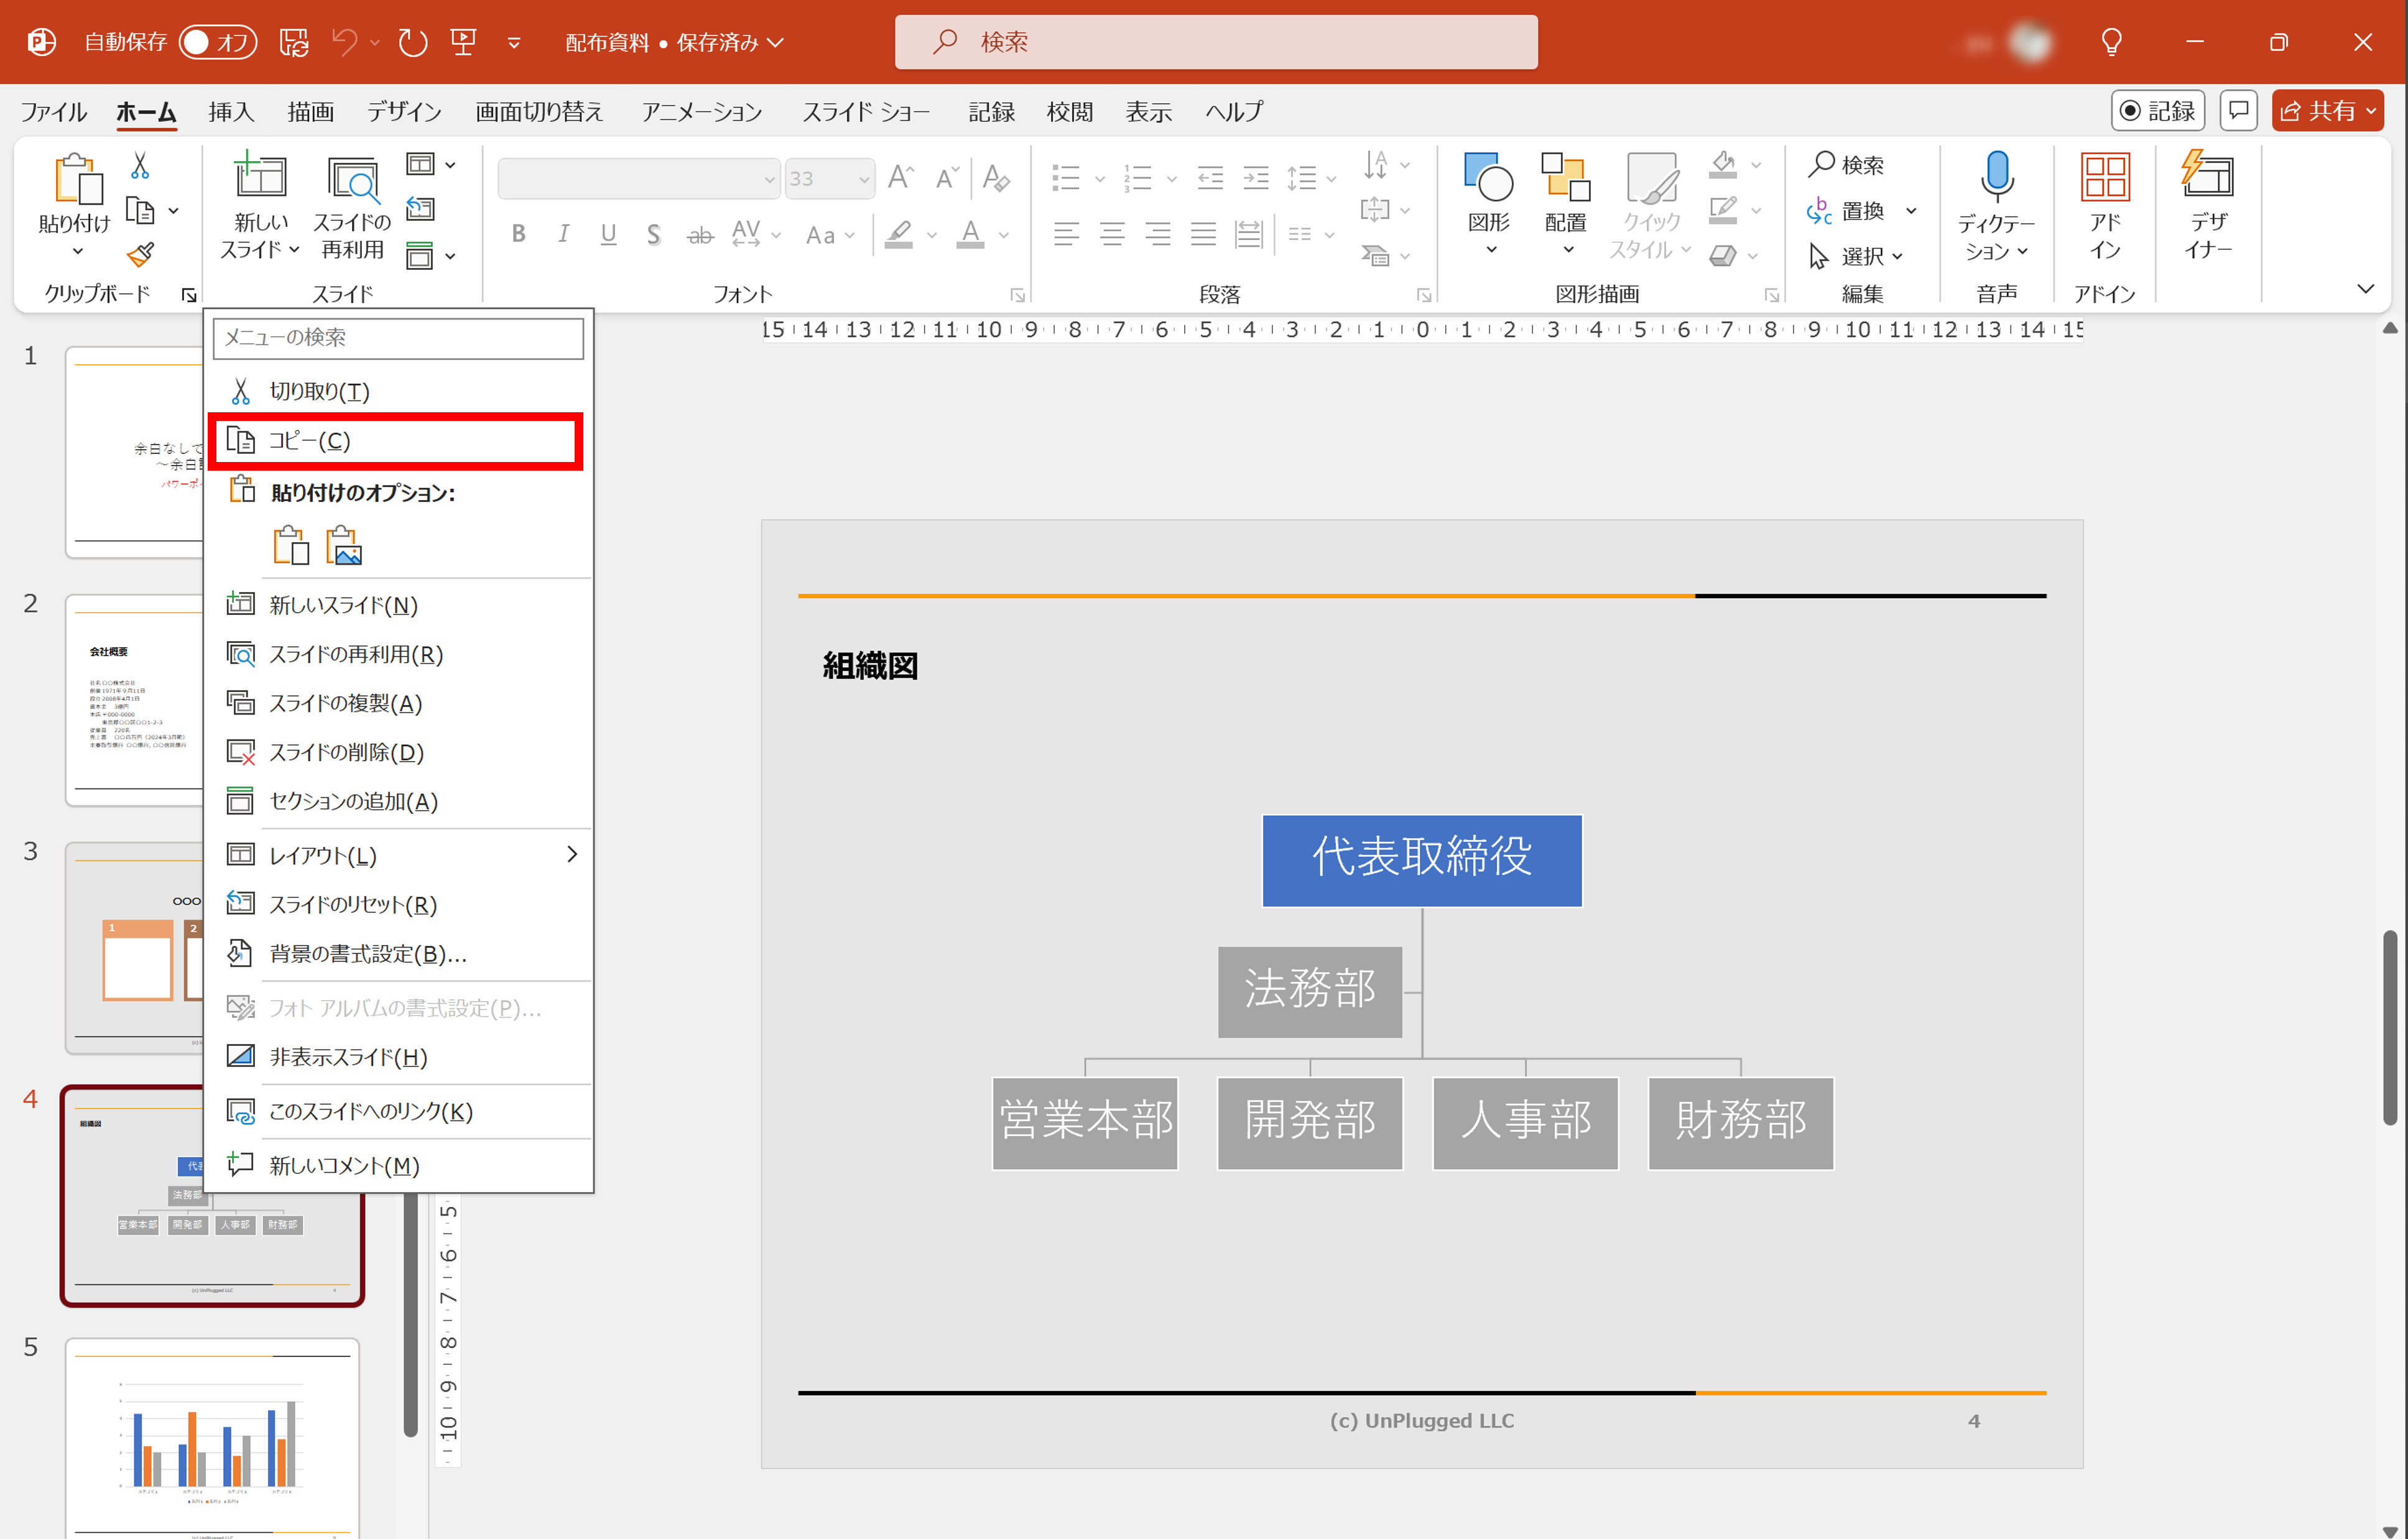Toggle hidden slide (非表示スライド) in context menu
The image size is (2408, 1539).
click(347, 1057)
